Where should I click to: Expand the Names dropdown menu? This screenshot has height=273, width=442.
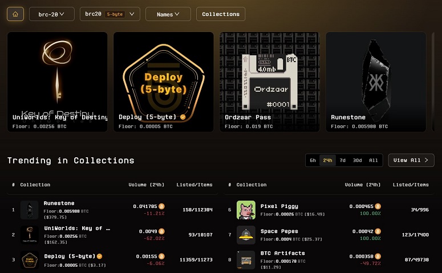(168, 14)
